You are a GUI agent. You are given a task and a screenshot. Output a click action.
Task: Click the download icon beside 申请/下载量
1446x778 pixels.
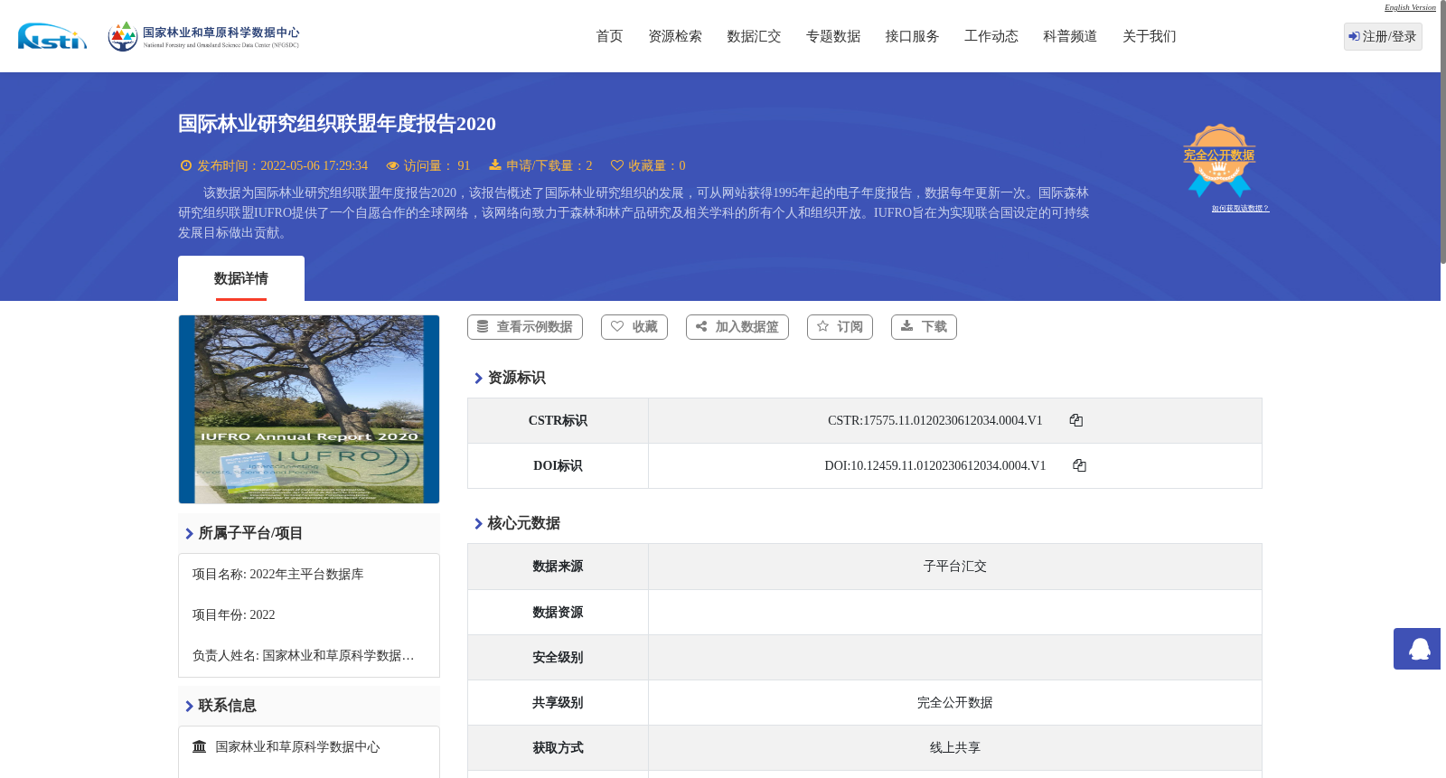click(x=495, y=164)
